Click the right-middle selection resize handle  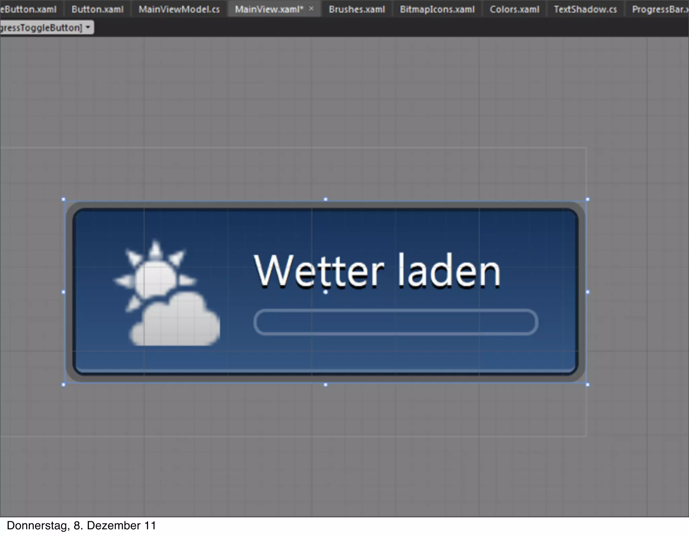coord(587,292)
